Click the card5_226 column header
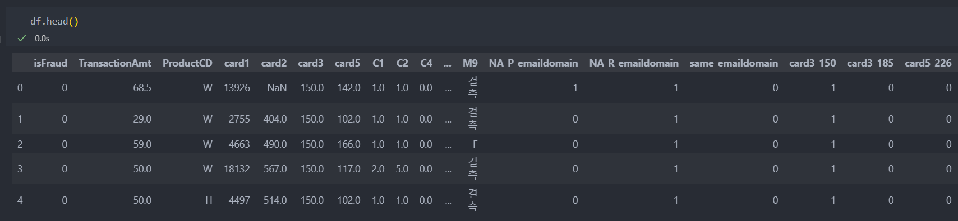The width and height of the screenshot is (958, 221). tap(928, 63)
